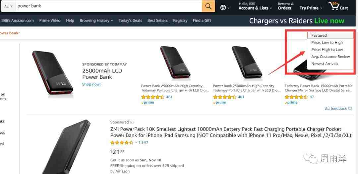This screenshot has width=358, height=174.
Task: Open the shopping cart
Action: pyautogui.click(x=338, y=7)
